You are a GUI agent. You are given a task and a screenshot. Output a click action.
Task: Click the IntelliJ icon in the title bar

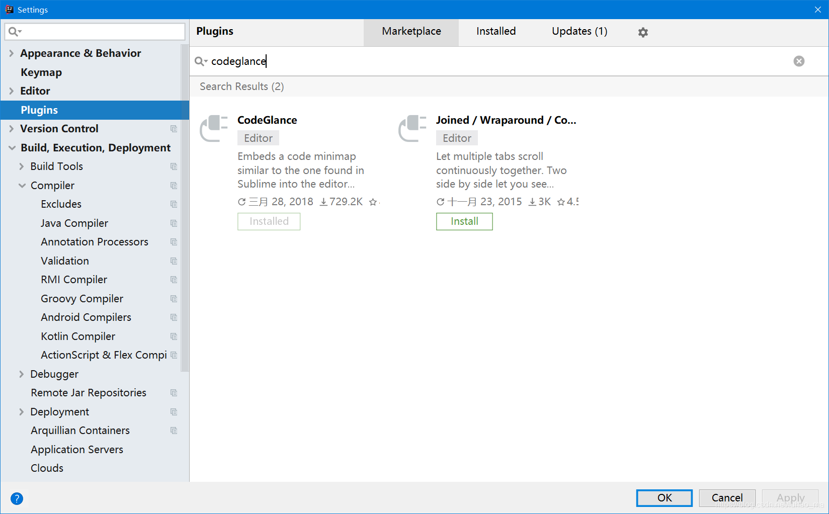9,10
